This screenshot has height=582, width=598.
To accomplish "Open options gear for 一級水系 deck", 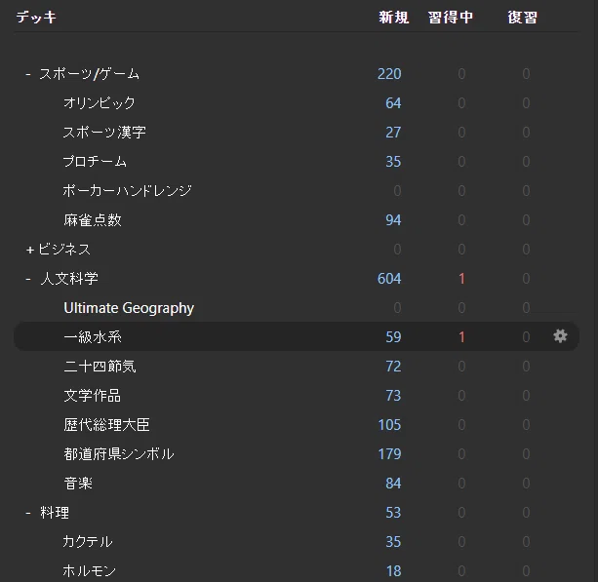I will tap(560, 336).
